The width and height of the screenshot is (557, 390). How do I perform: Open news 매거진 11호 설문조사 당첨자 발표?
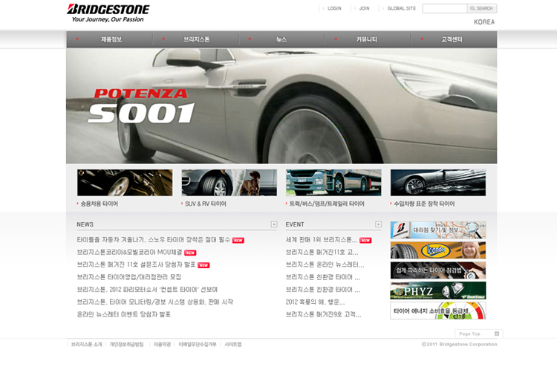pos(136,264)
